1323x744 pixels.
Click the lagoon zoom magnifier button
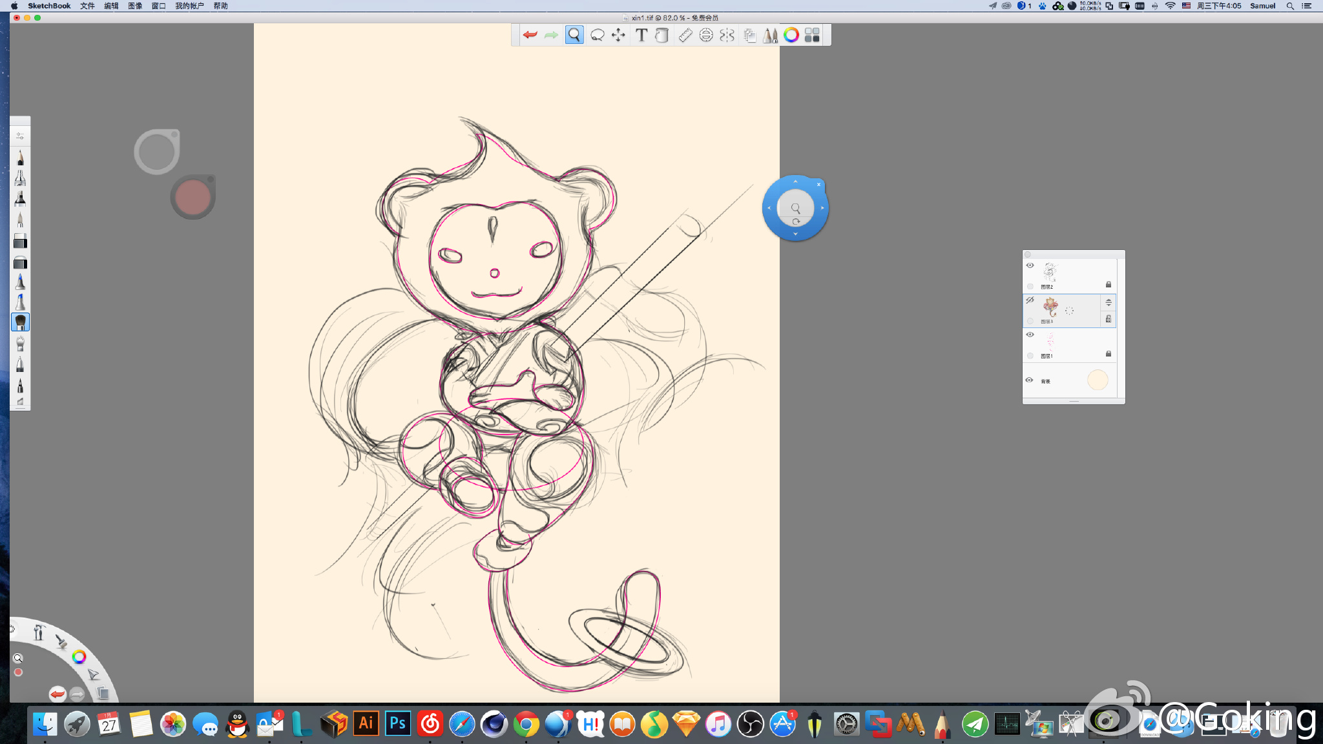pos(18,658)
